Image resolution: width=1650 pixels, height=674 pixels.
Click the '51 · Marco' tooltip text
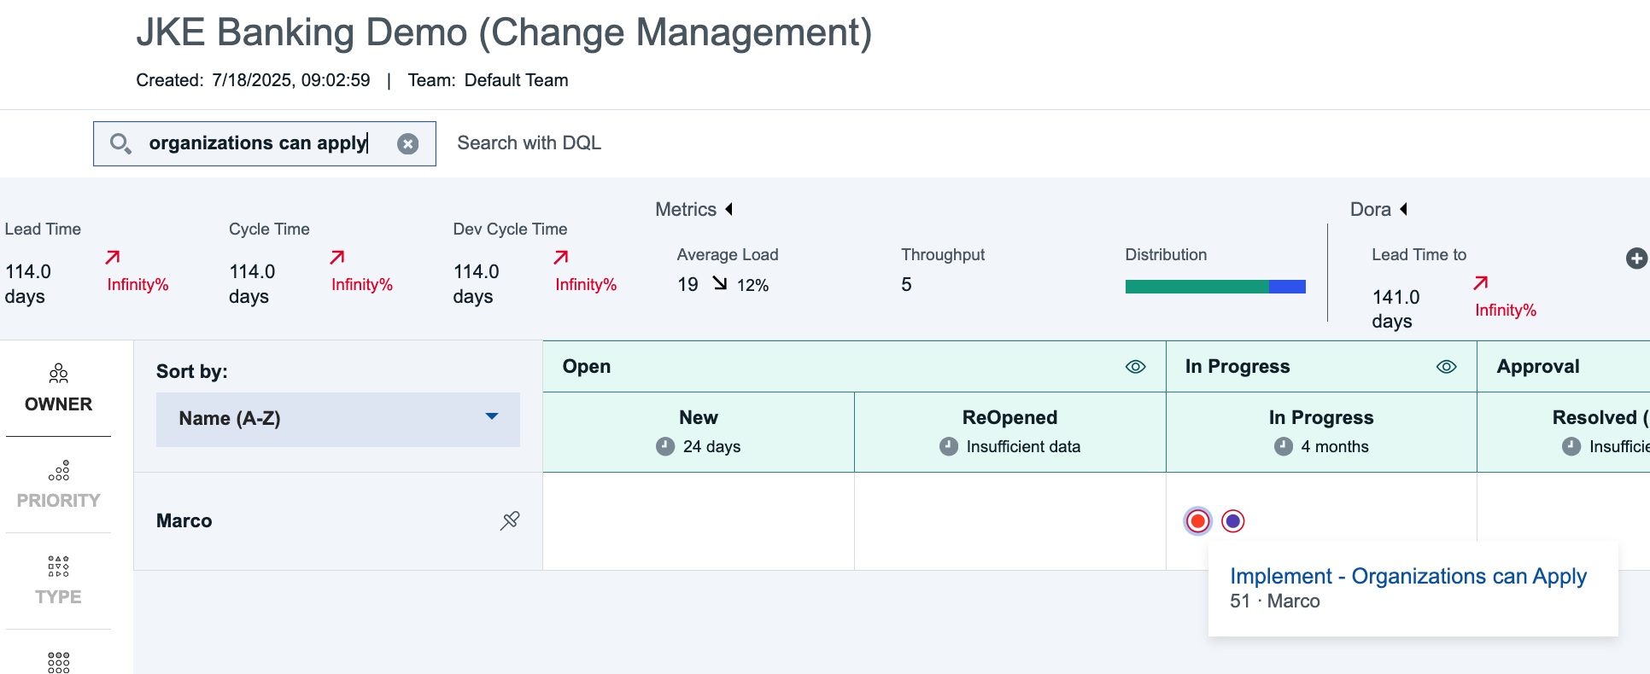point(1275,601)
